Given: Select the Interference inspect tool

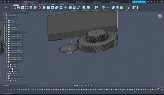Looking at the screenshot, I should pos(104,7).
